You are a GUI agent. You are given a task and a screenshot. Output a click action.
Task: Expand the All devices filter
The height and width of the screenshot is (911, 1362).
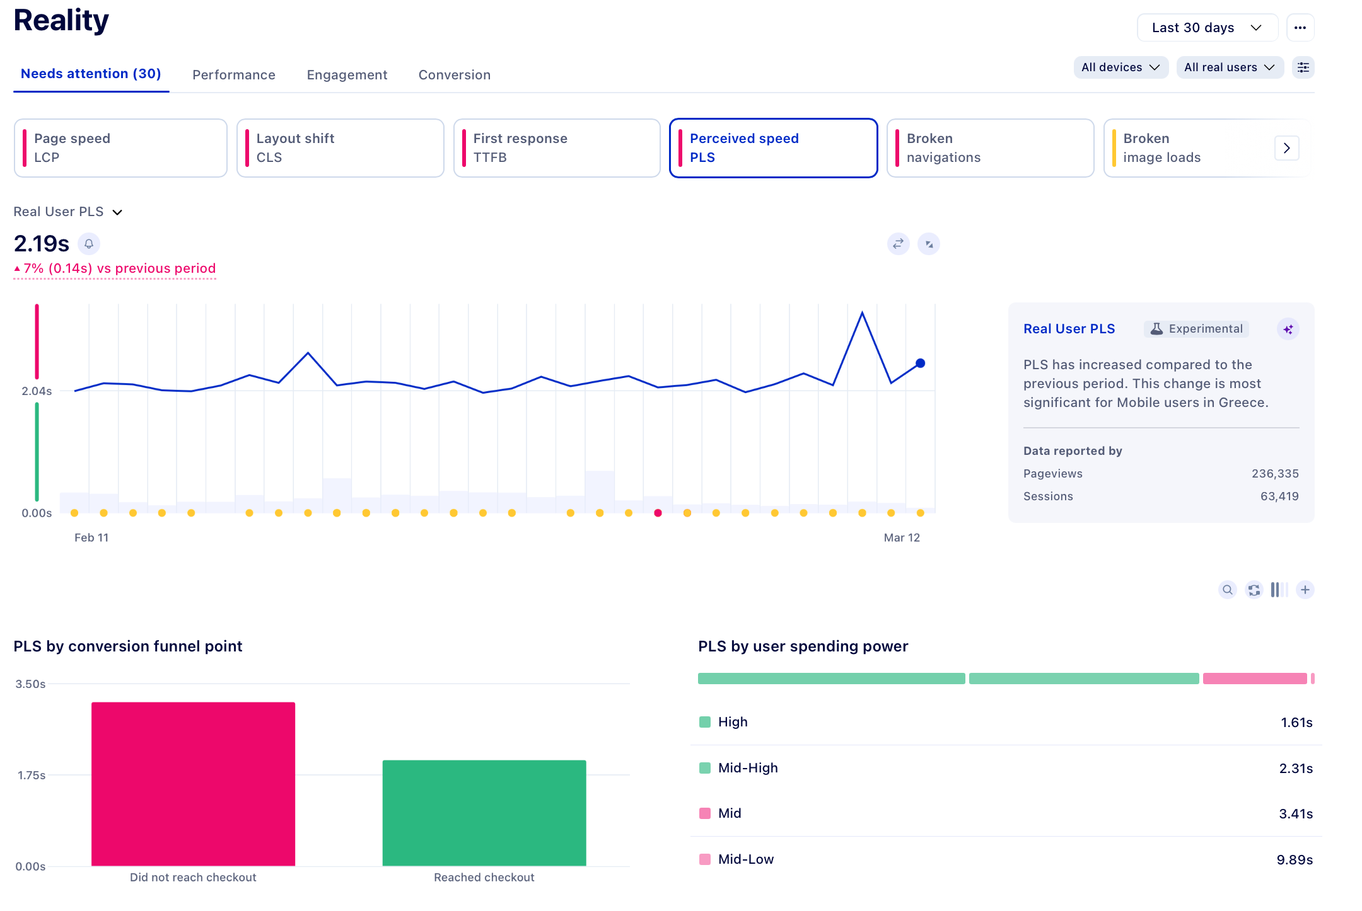[1120, 67]
